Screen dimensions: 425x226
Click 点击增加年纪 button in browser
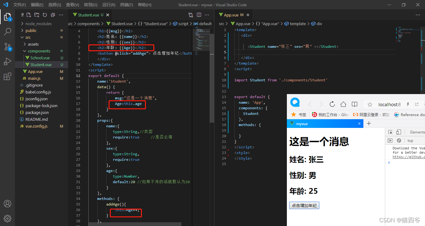pos(304,206)
